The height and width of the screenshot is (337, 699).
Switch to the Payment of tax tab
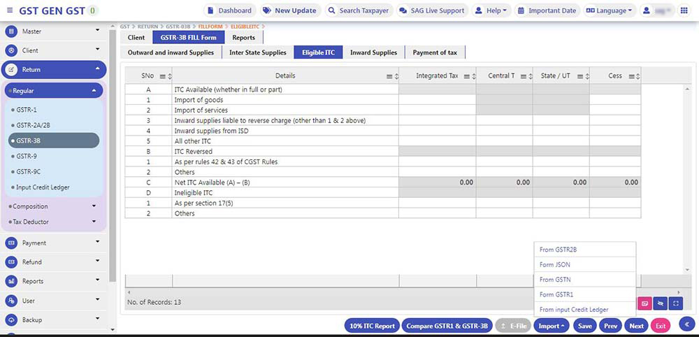coord(434,52)
